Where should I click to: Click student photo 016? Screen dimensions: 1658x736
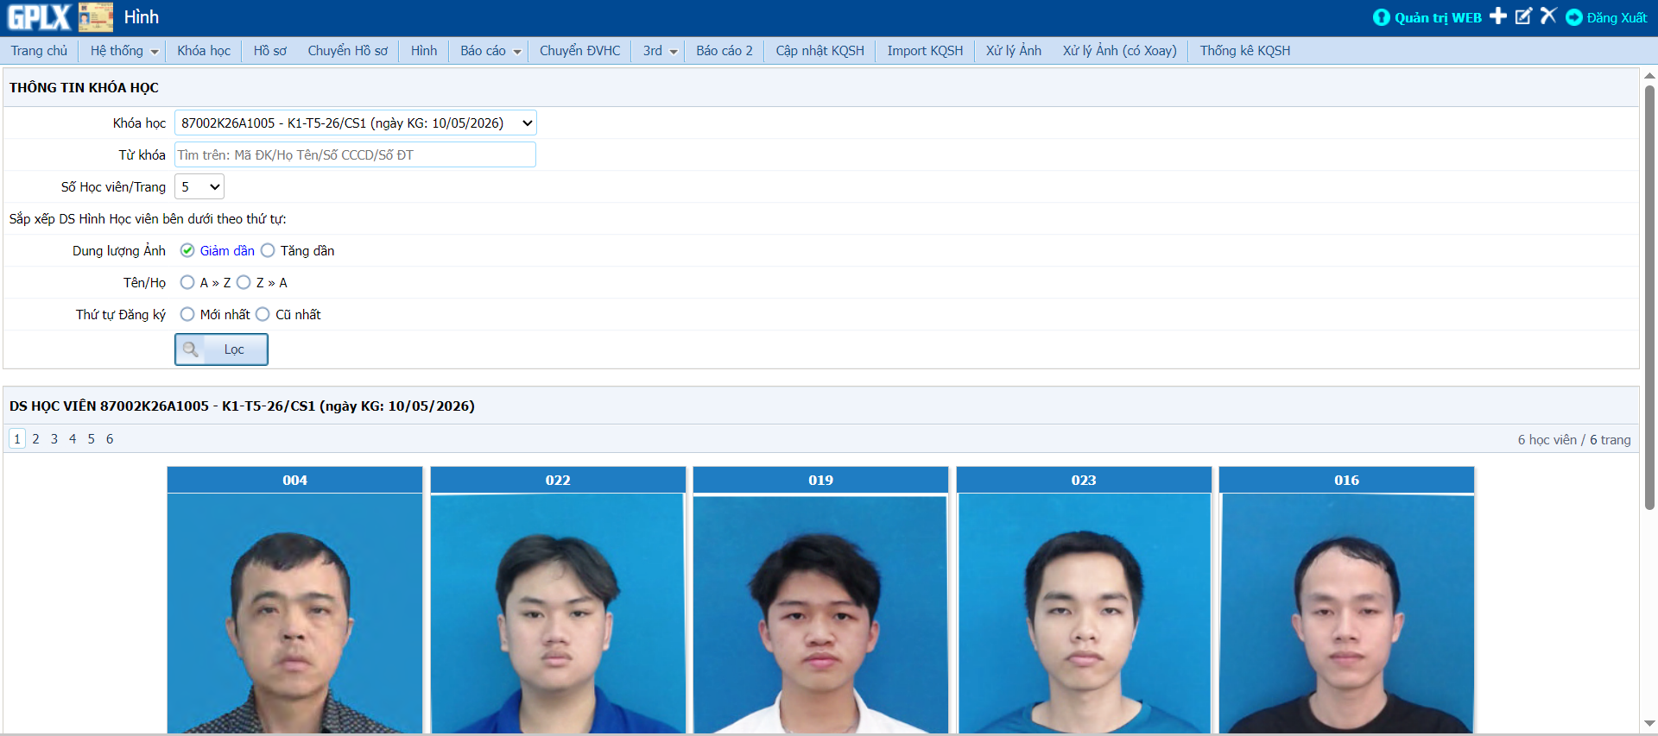click(x=1347, y=613)
